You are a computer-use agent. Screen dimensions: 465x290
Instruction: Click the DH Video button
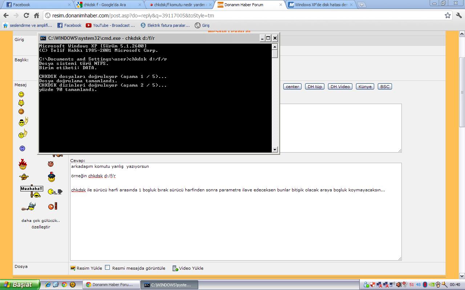(340, 87)
